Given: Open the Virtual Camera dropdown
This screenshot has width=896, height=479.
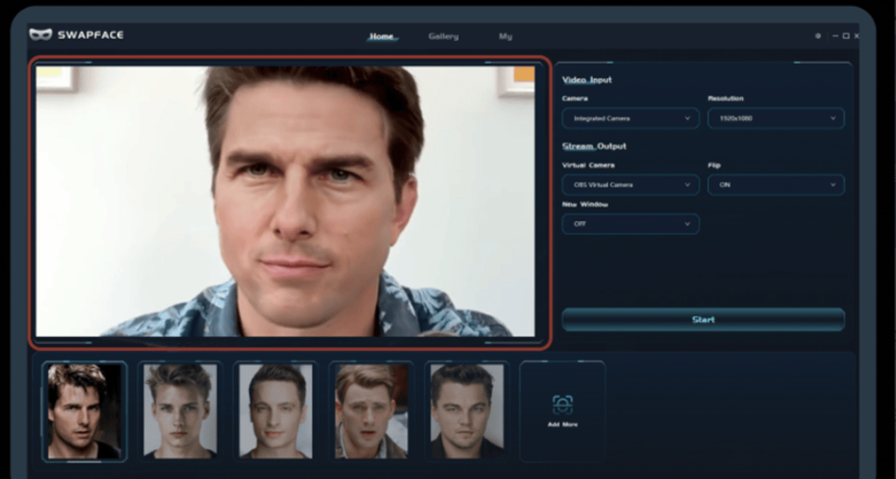Looking at the screenshot, I should coord(630,185).
